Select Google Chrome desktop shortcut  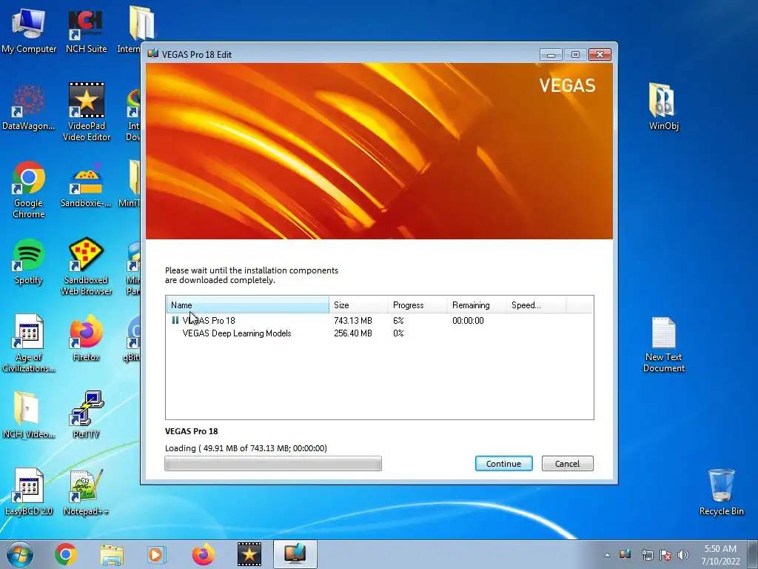[x=29, y=190]
